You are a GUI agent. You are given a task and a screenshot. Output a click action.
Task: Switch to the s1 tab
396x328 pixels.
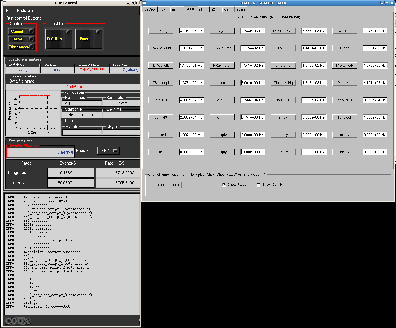[203, 9]
